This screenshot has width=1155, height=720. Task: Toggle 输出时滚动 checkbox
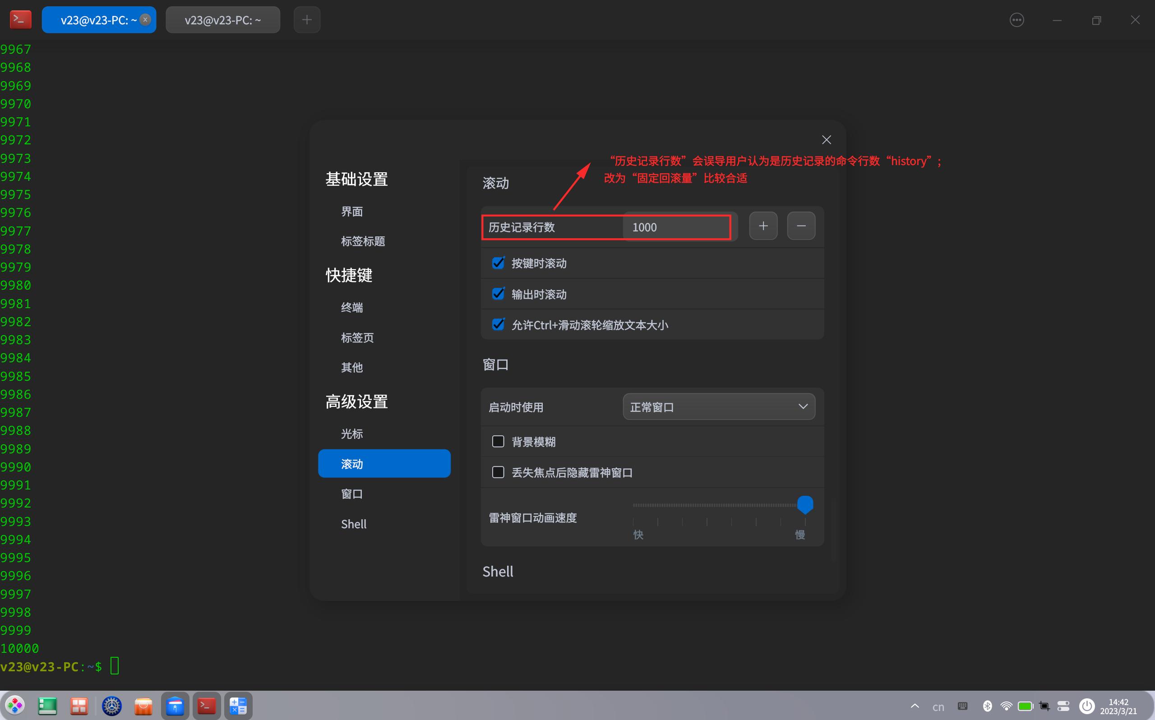(498, 293)
